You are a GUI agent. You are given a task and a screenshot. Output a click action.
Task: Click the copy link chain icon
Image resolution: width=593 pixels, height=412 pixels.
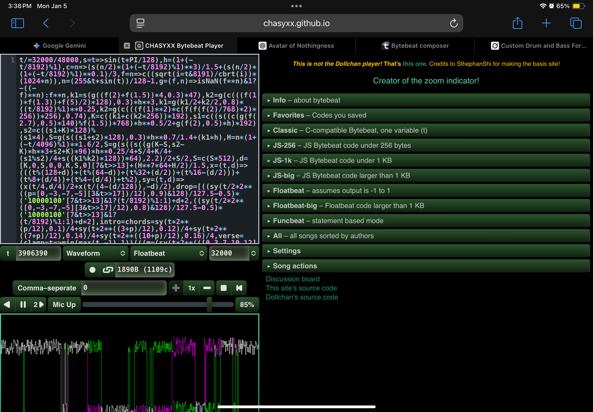click(108, 270)
